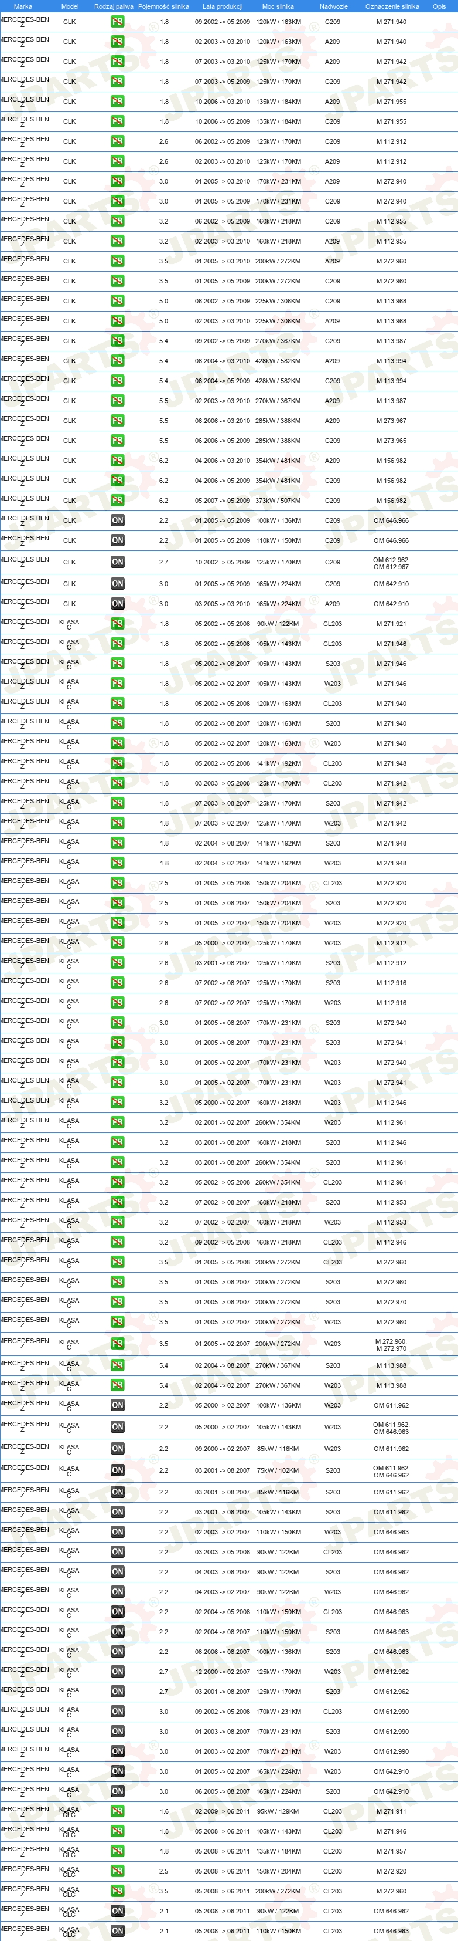The width and height of the screenshot is (458, 1941).
Task: Click PB icon in CLK A209 M 113.994 row
Action: [x=117, y=361]
